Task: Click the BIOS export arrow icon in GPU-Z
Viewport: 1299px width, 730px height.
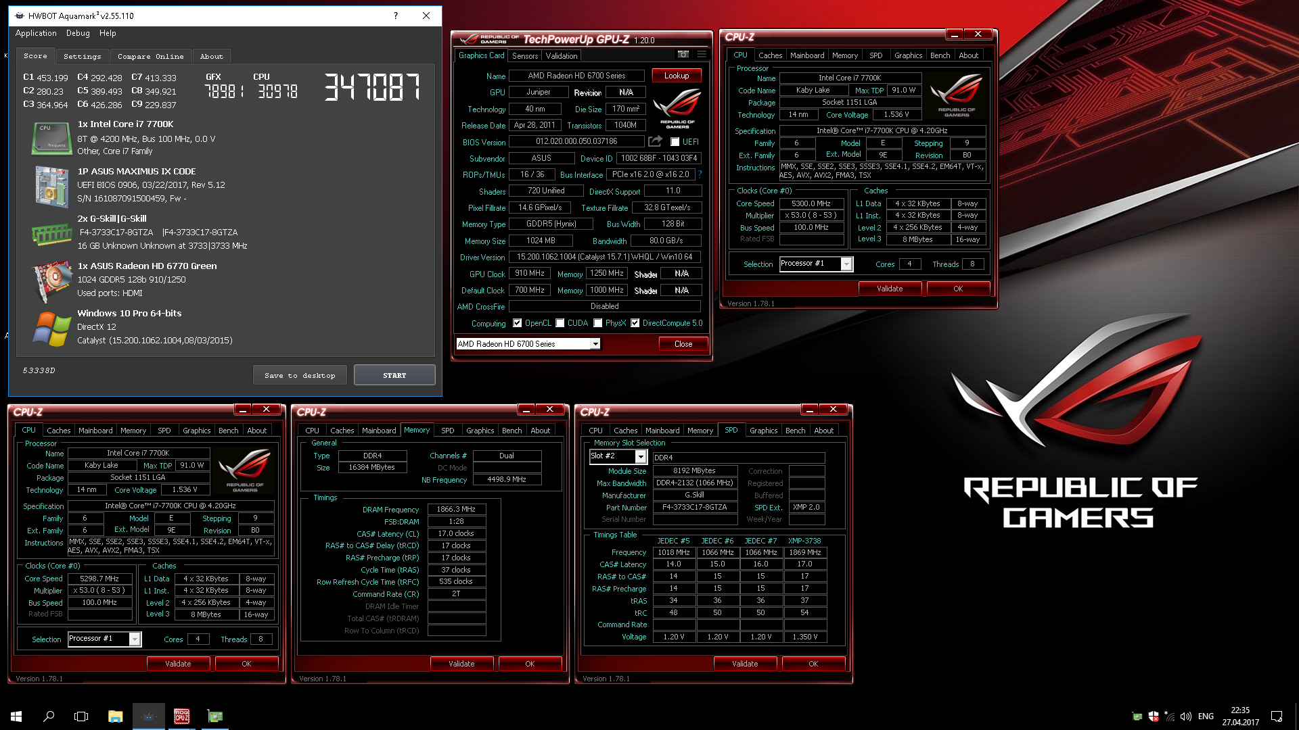Action: (x=655, y=141)
